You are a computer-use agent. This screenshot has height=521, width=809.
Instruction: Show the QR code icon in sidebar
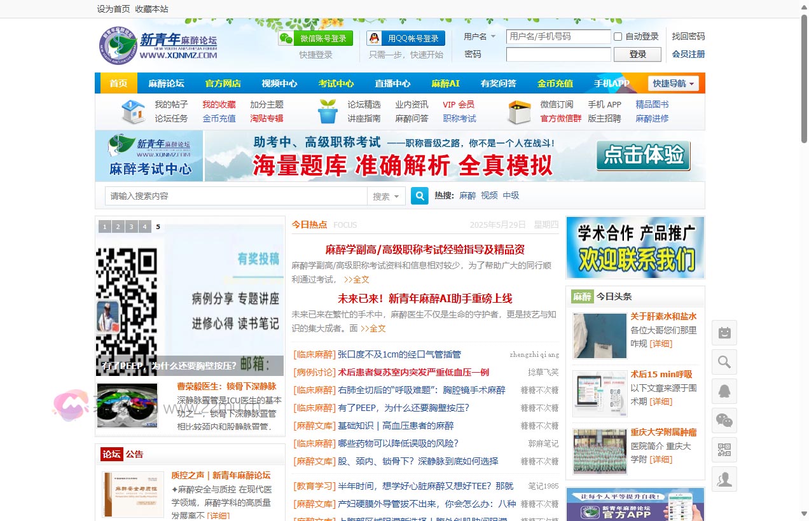tap(724, 450)
